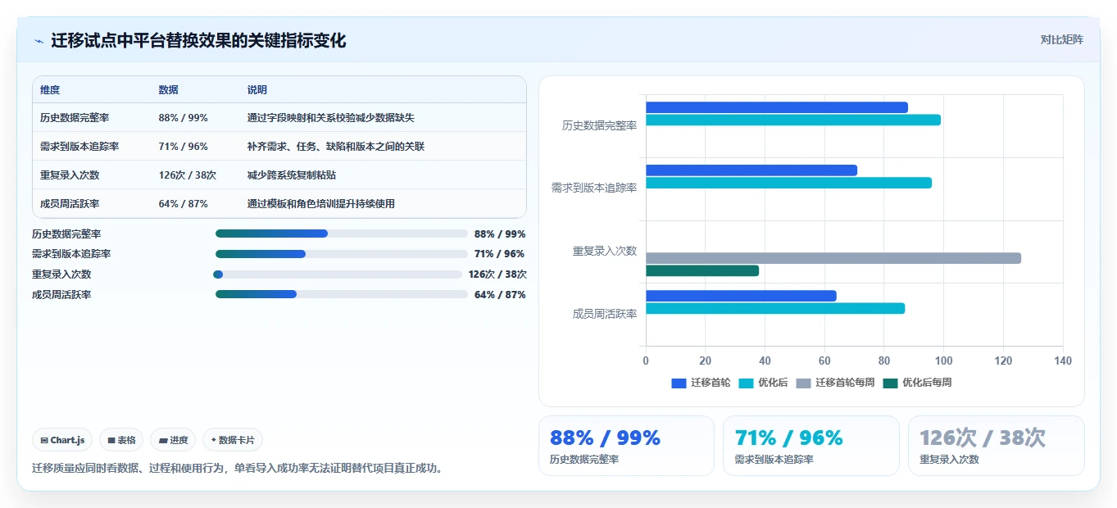Click the gray 重复录入次数 chart bar
This screenshot has width=1117, height=508.
833,258
